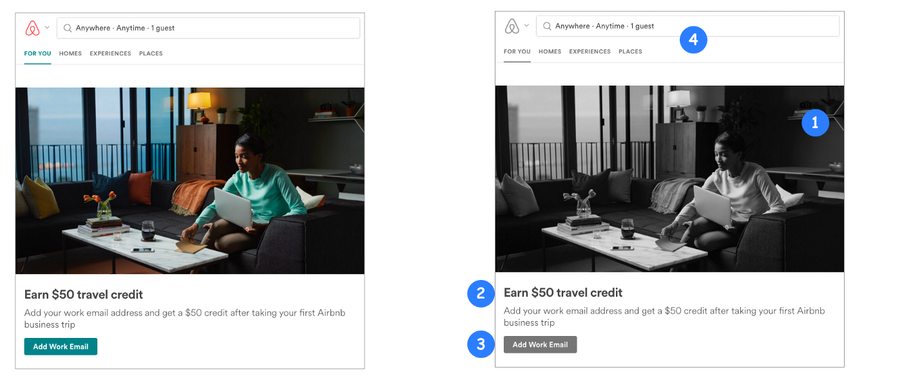Image resolution: width=902 pixels, height=383 pixels.
Task: Select blue annotation marker 2
Action: pyautogui.click(x=481, y=294)
